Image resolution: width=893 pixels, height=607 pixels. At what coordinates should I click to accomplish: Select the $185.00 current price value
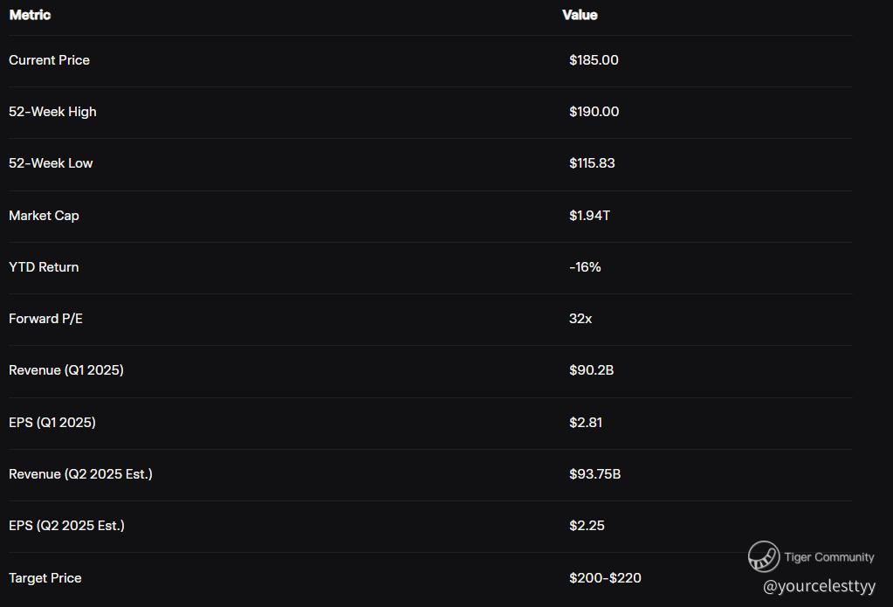pyautogui.click(x=594, y=60)
